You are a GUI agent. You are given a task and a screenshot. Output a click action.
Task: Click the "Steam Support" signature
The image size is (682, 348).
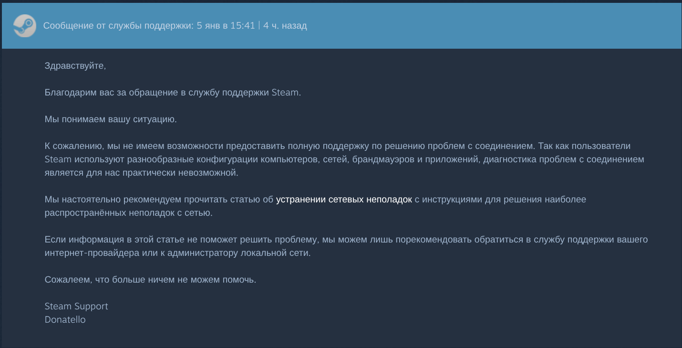click(76, 306)
